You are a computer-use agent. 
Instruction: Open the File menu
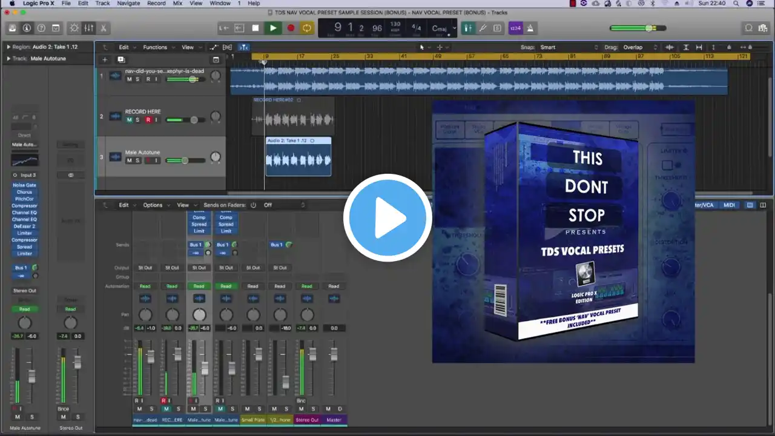(x=66, y=4)
